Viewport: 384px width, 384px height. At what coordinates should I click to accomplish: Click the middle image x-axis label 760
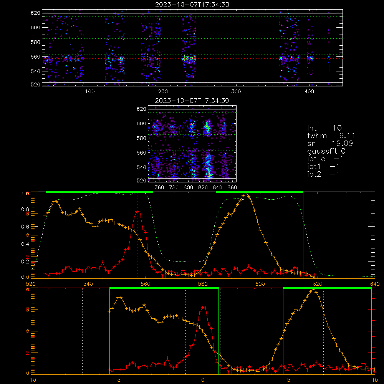(159, 188)
